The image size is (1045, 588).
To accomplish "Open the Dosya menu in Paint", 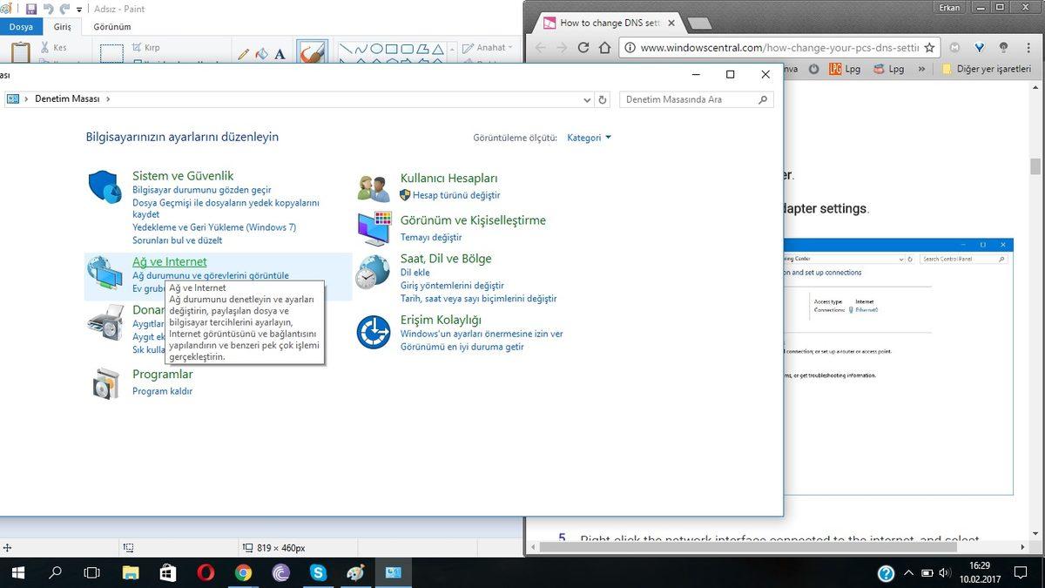I will [21, 26].
